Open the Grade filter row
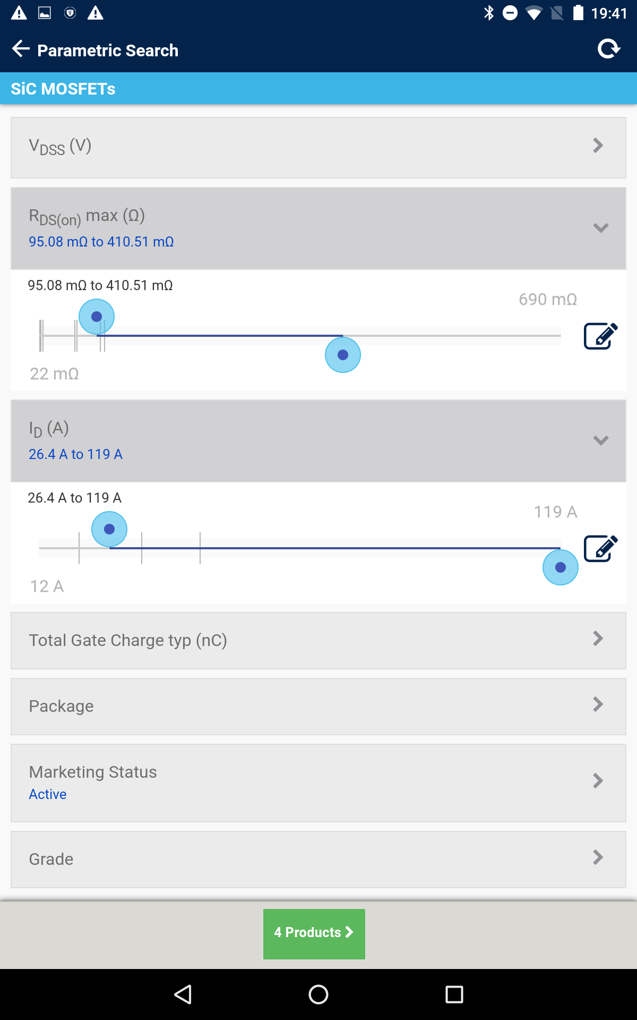 click(x=318, y=860)
